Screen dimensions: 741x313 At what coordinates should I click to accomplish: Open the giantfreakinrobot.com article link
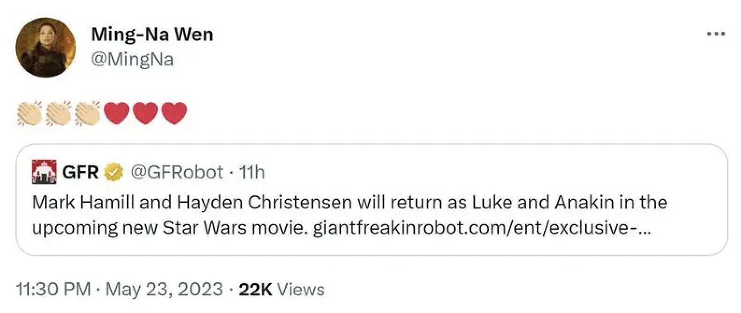481,228
